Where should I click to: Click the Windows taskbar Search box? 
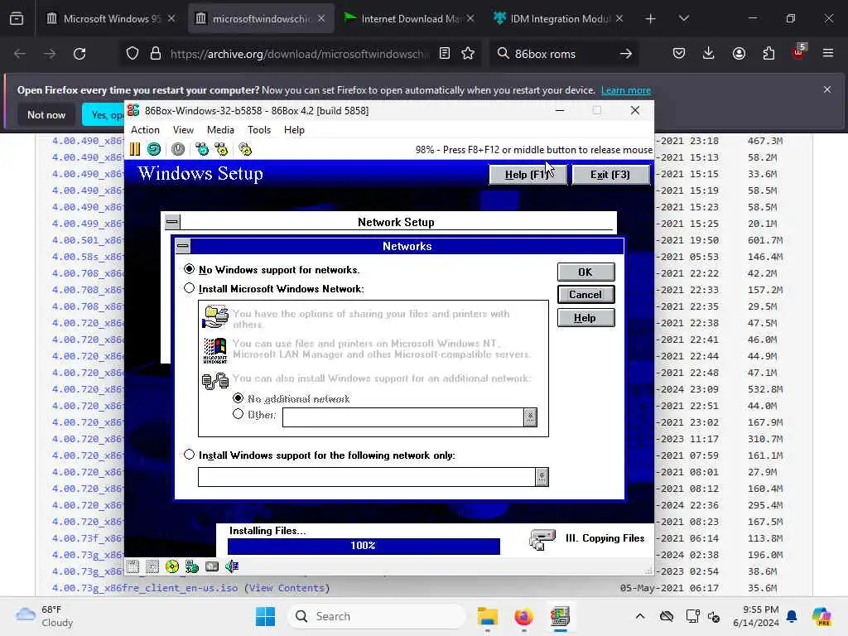[377, 616]
